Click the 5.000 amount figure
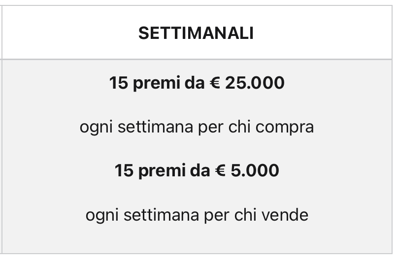Image resolution: width=398 pixels, height=264 pixels. click(x=255, y=170)
